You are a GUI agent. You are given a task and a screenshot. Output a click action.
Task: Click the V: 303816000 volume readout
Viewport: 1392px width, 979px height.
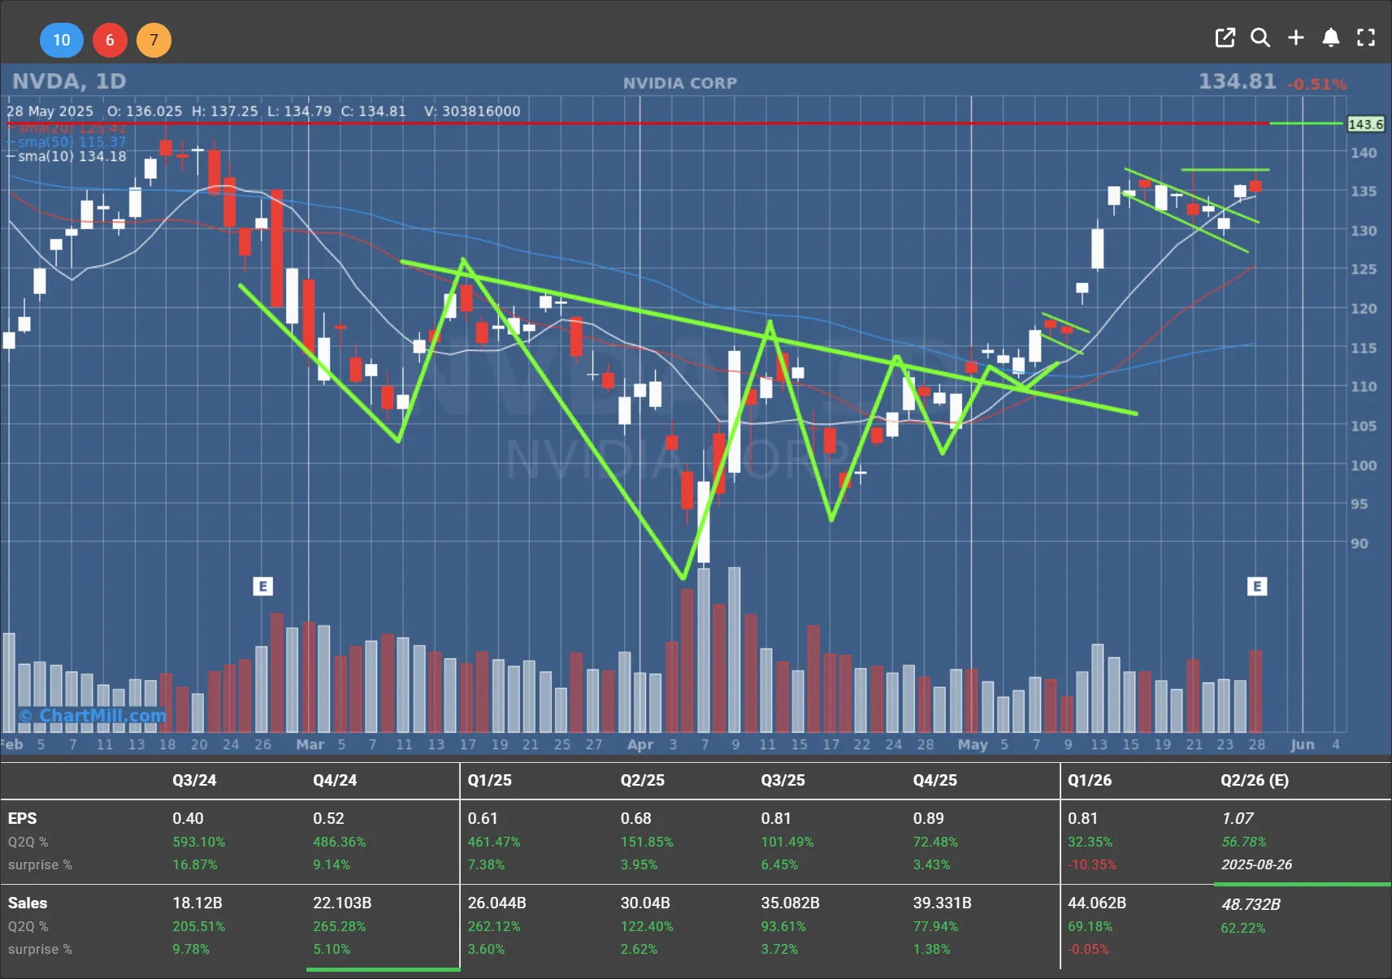[472, 111]
